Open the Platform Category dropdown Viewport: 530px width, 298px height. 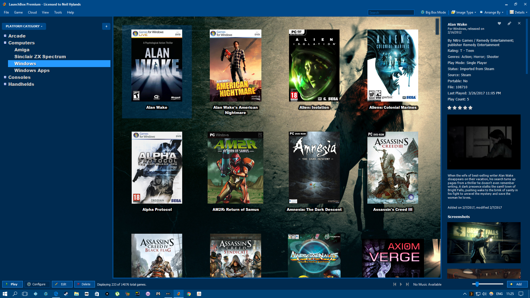(x=24, y=26)
